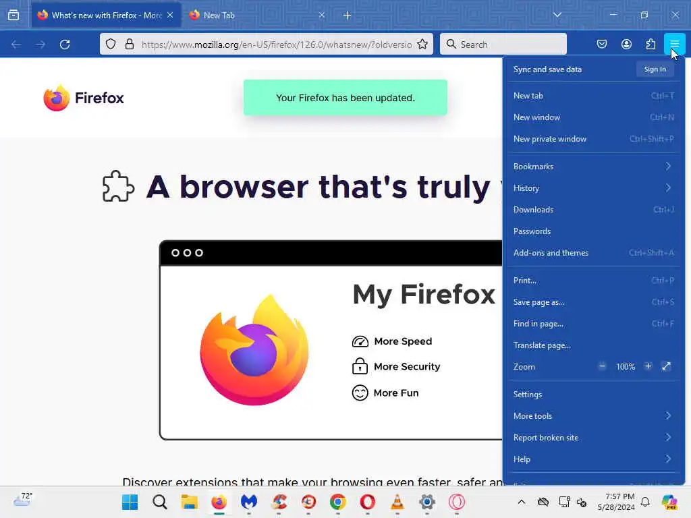Open the list all tabs dropdown arrow
Viewport: 691px width, 518px height.
(x=557, y=15)
